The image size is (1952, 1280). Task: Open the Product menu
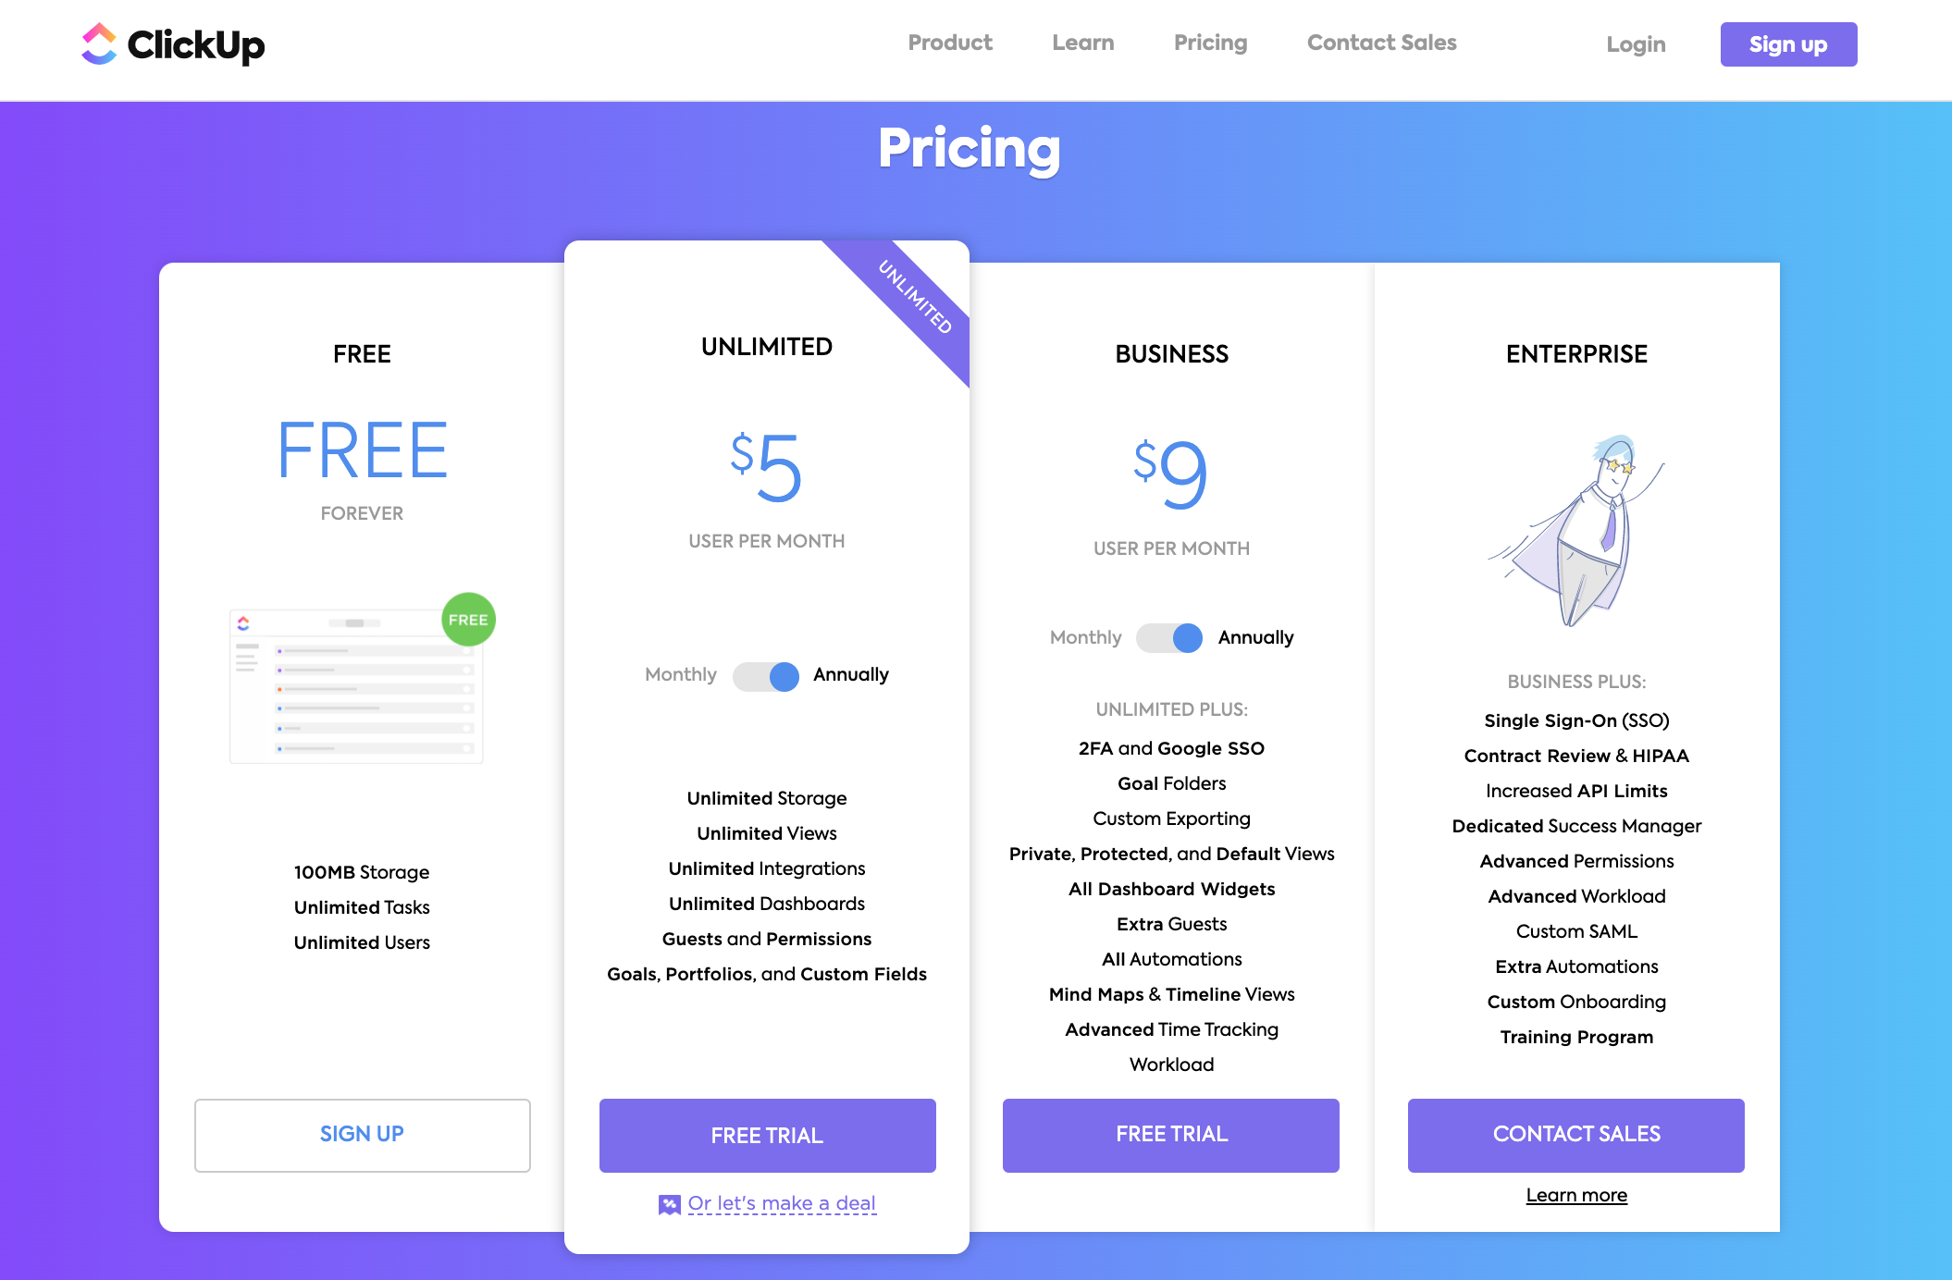click(x=950, y=43)
